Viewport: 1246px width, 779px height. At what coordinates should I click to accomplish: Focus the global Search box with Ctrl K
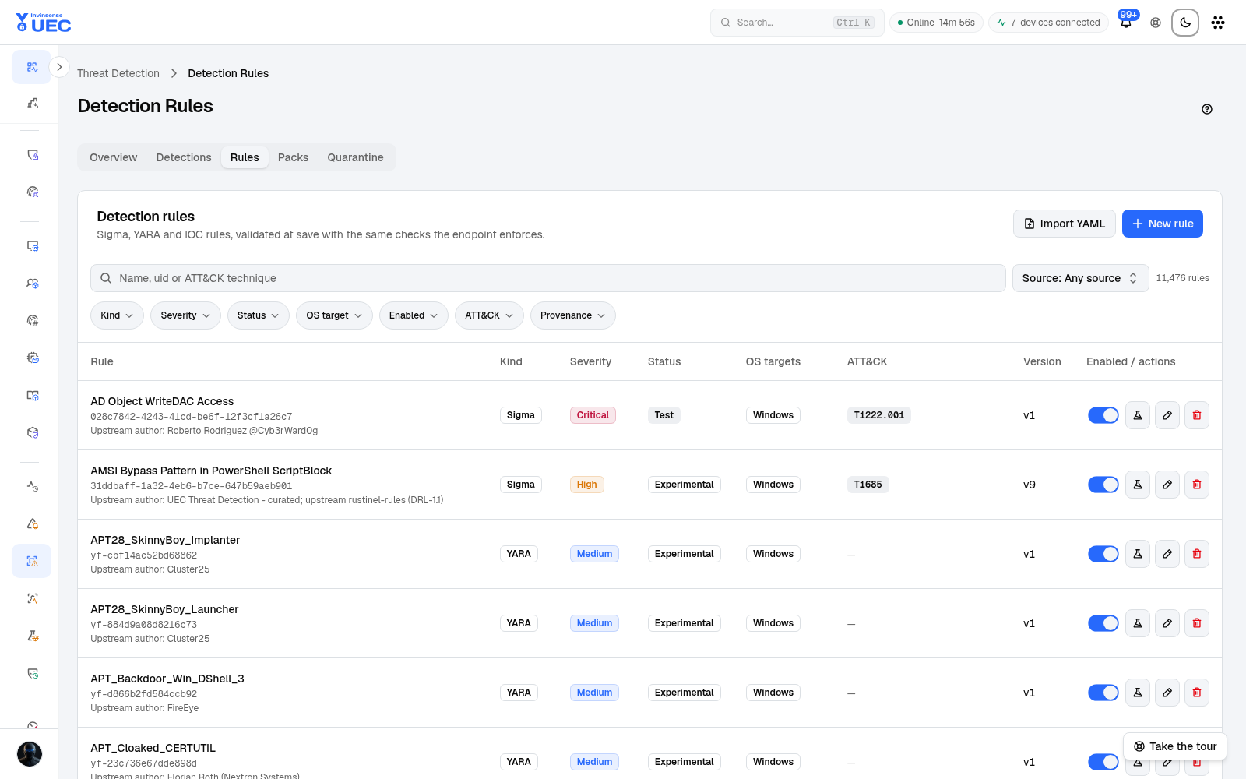pos(797,23)
